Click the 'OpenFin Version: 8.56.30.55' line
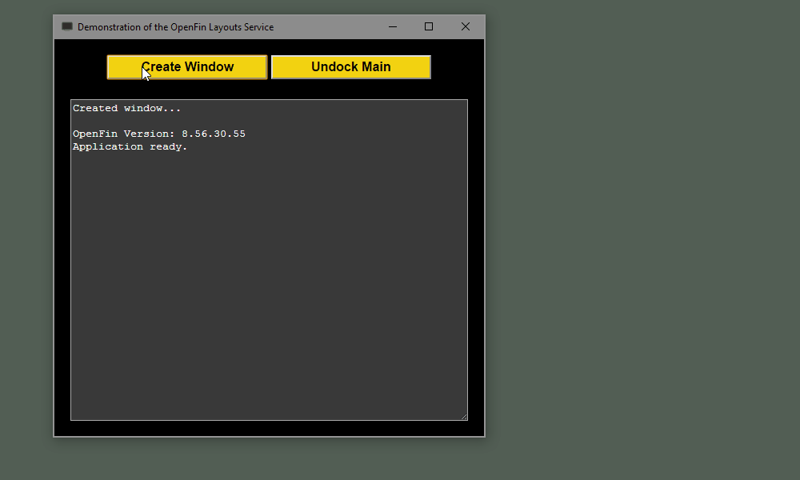 [x=158, y=134]
